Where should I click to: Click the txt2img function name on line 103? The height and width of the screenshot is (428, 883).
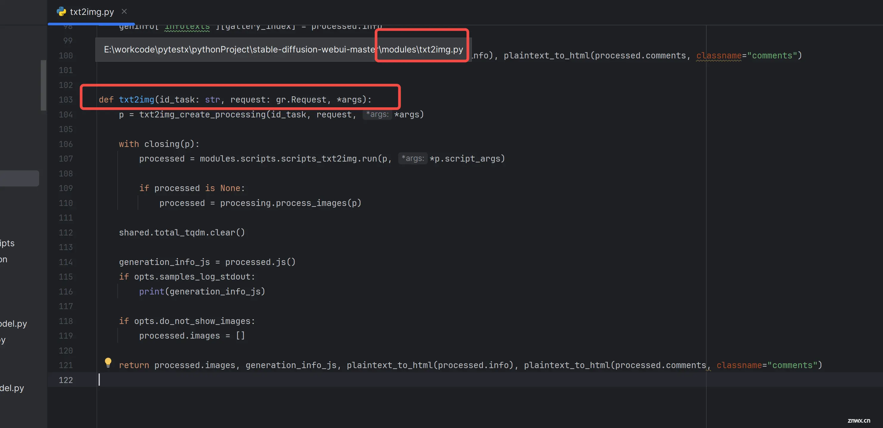click(x=136, y=100)
